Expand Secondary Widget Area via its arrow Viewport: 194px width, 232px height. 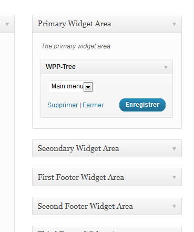(x=174, y=149)
